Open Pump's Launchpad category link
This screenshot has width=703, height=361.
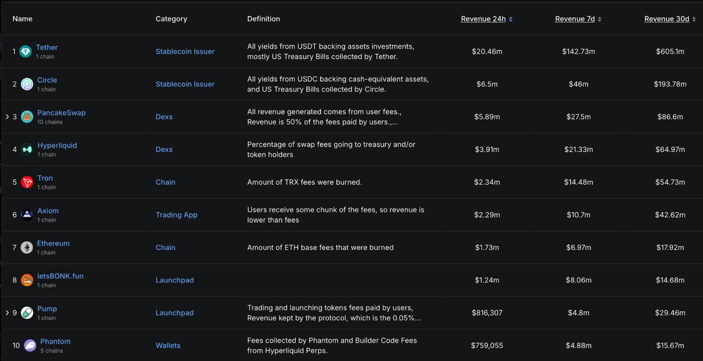[174, 313]
